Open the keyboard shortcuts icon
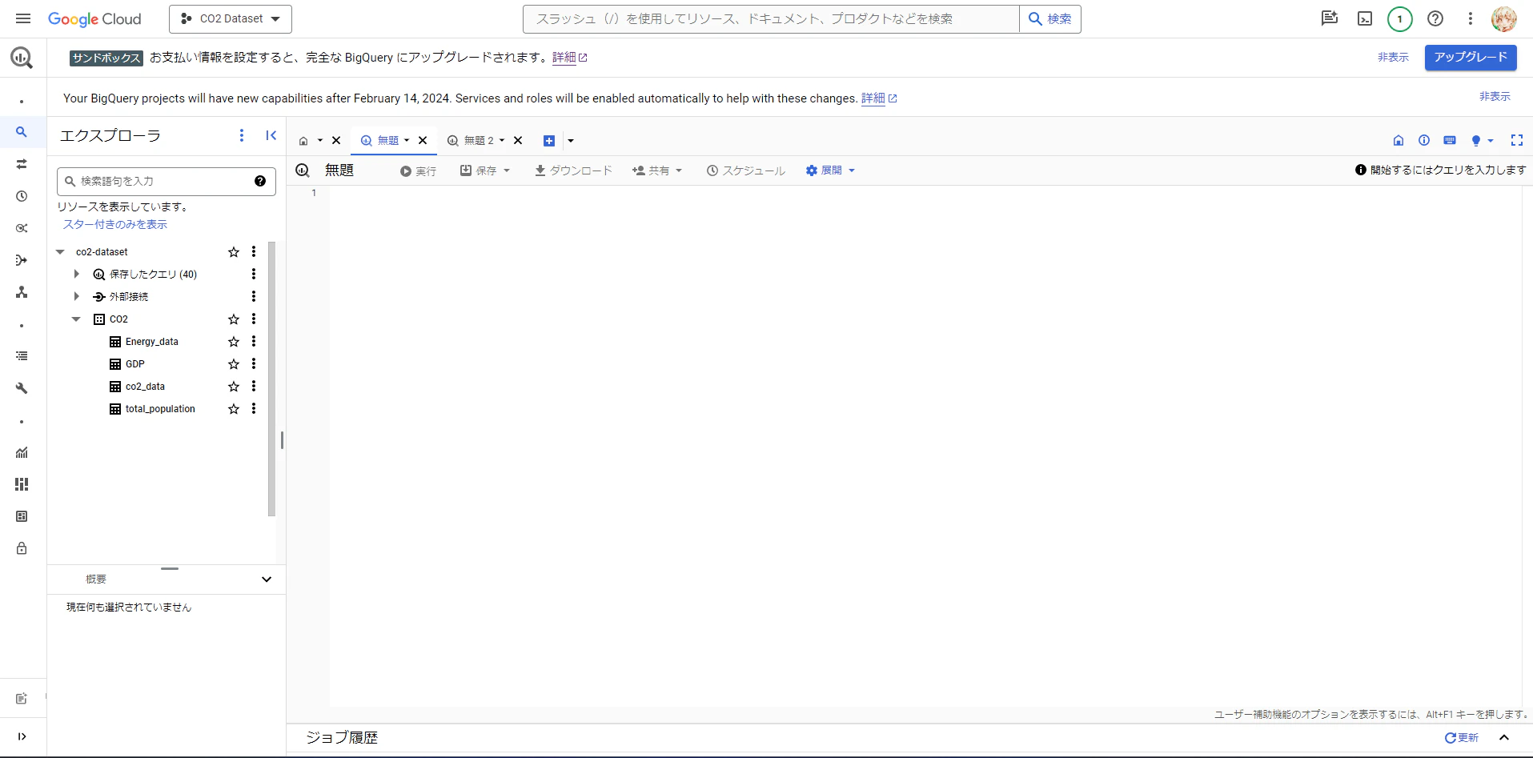Viewport: 1533px width, 758px height. tap(1450, 140)
